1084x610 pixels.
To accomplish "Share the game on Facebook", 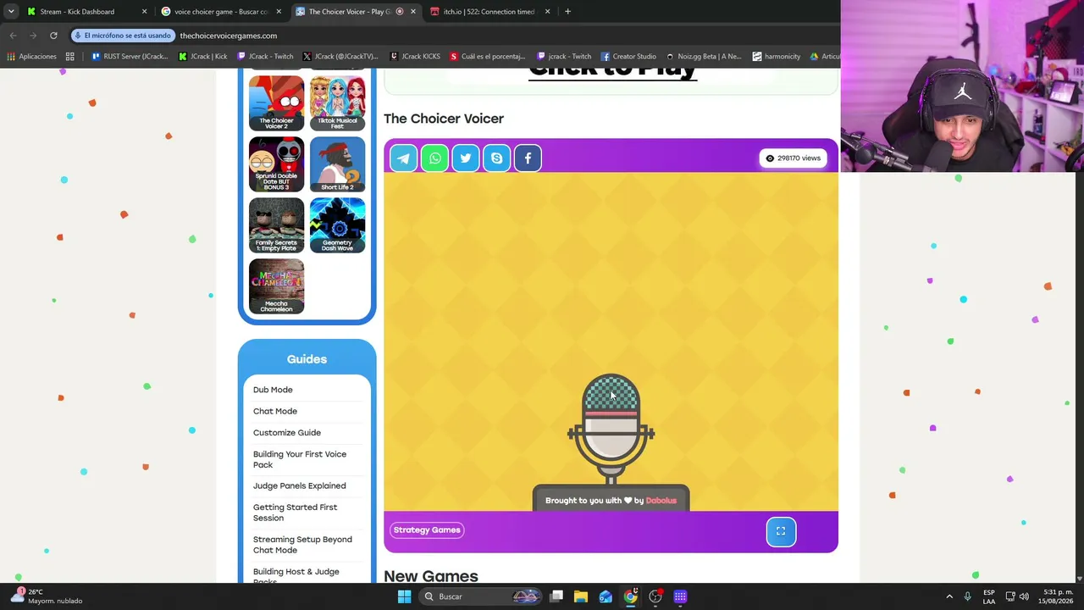I will click(528, 158).
